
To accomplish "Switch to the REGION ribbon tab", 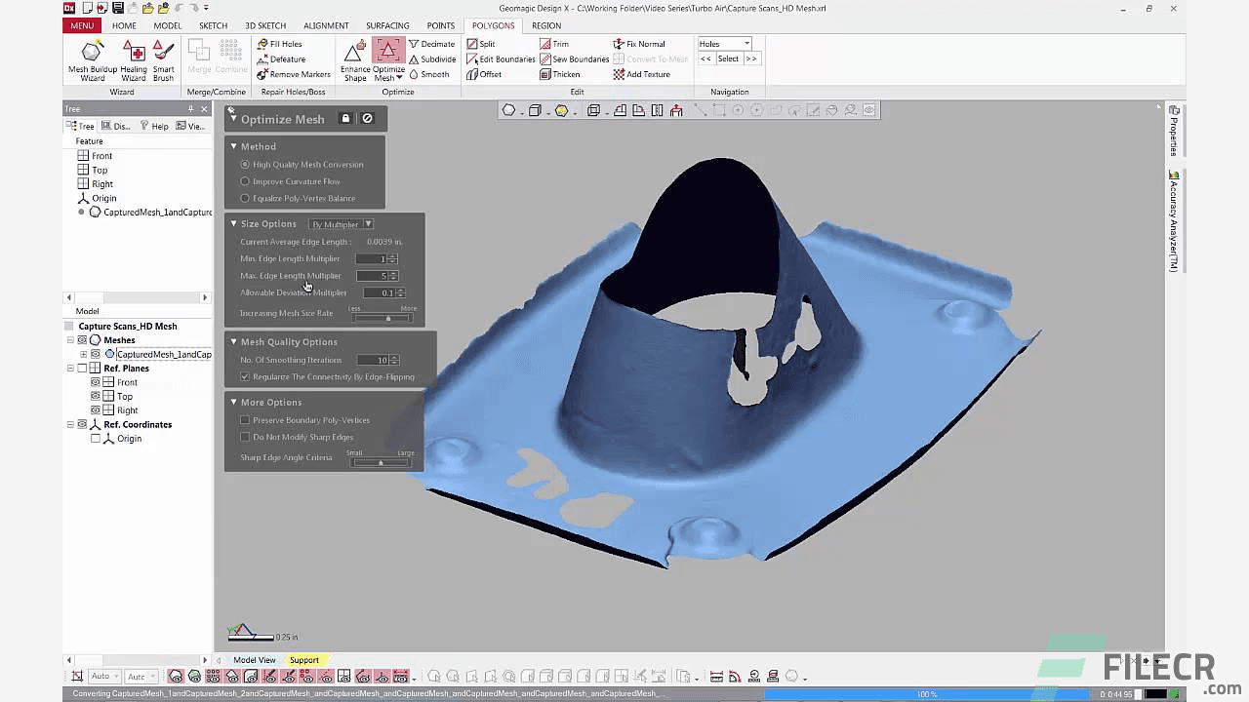I will coord(546,25).
